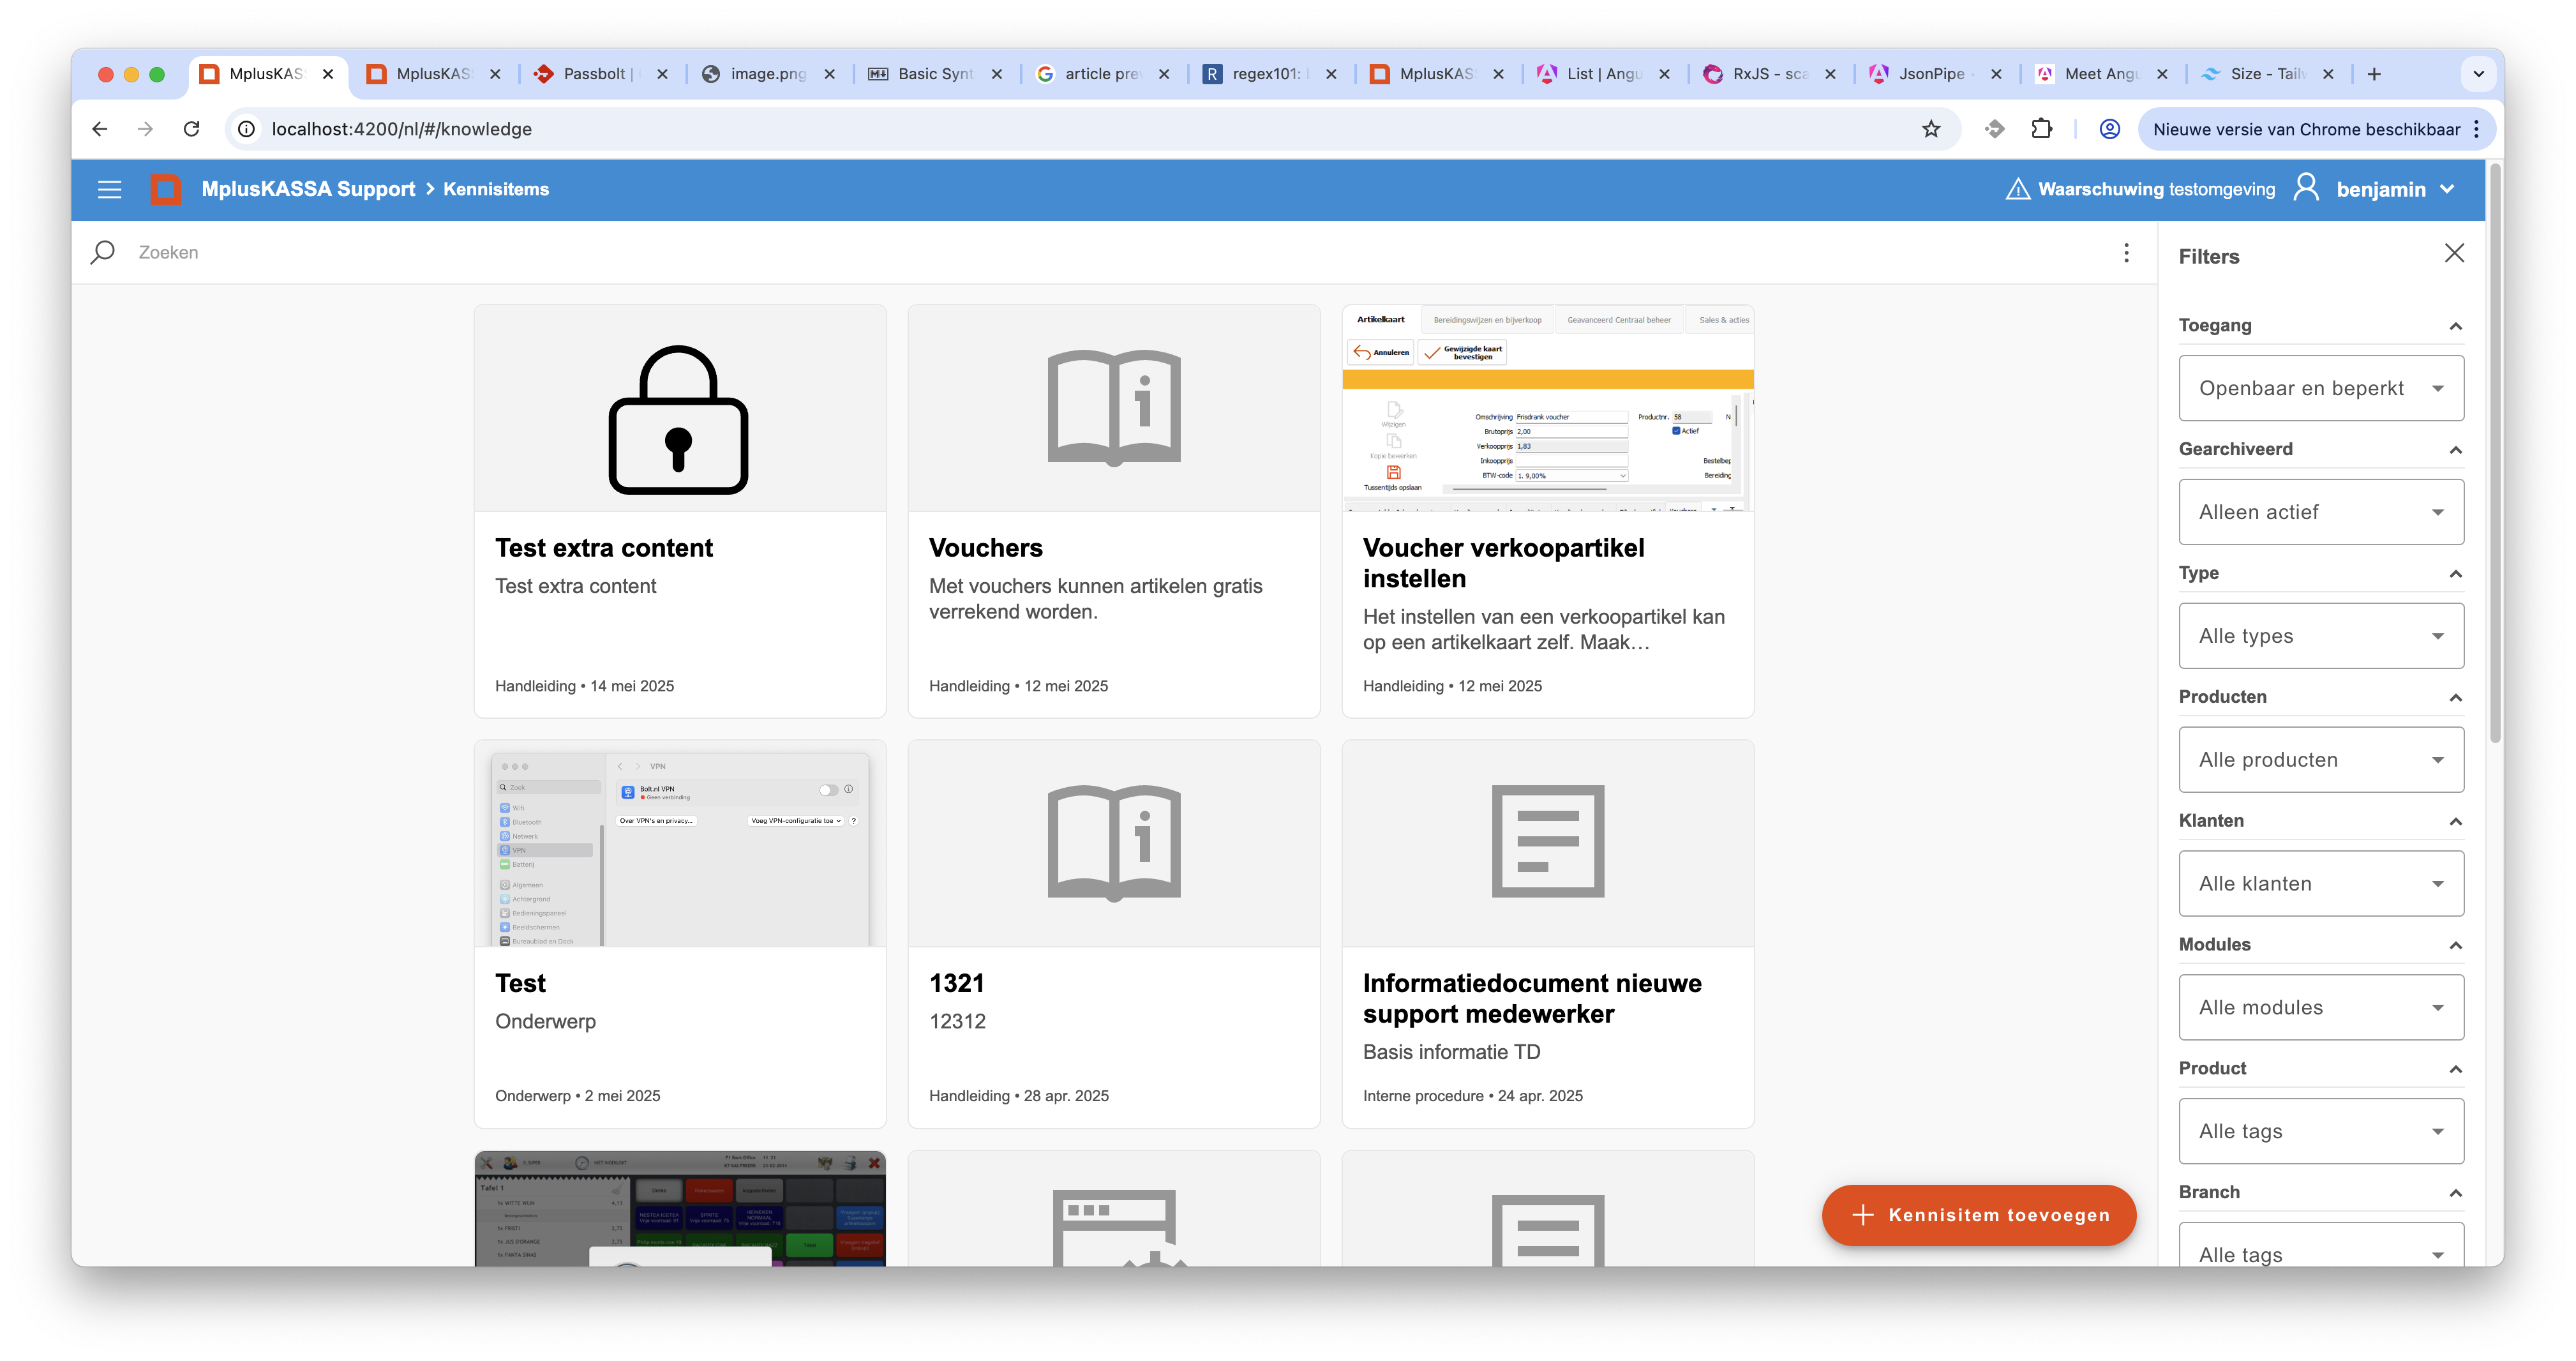This screenshot has width=2576, height=1361.
Task: Collapse the Branch filter section
Action: point(2455,1193)
